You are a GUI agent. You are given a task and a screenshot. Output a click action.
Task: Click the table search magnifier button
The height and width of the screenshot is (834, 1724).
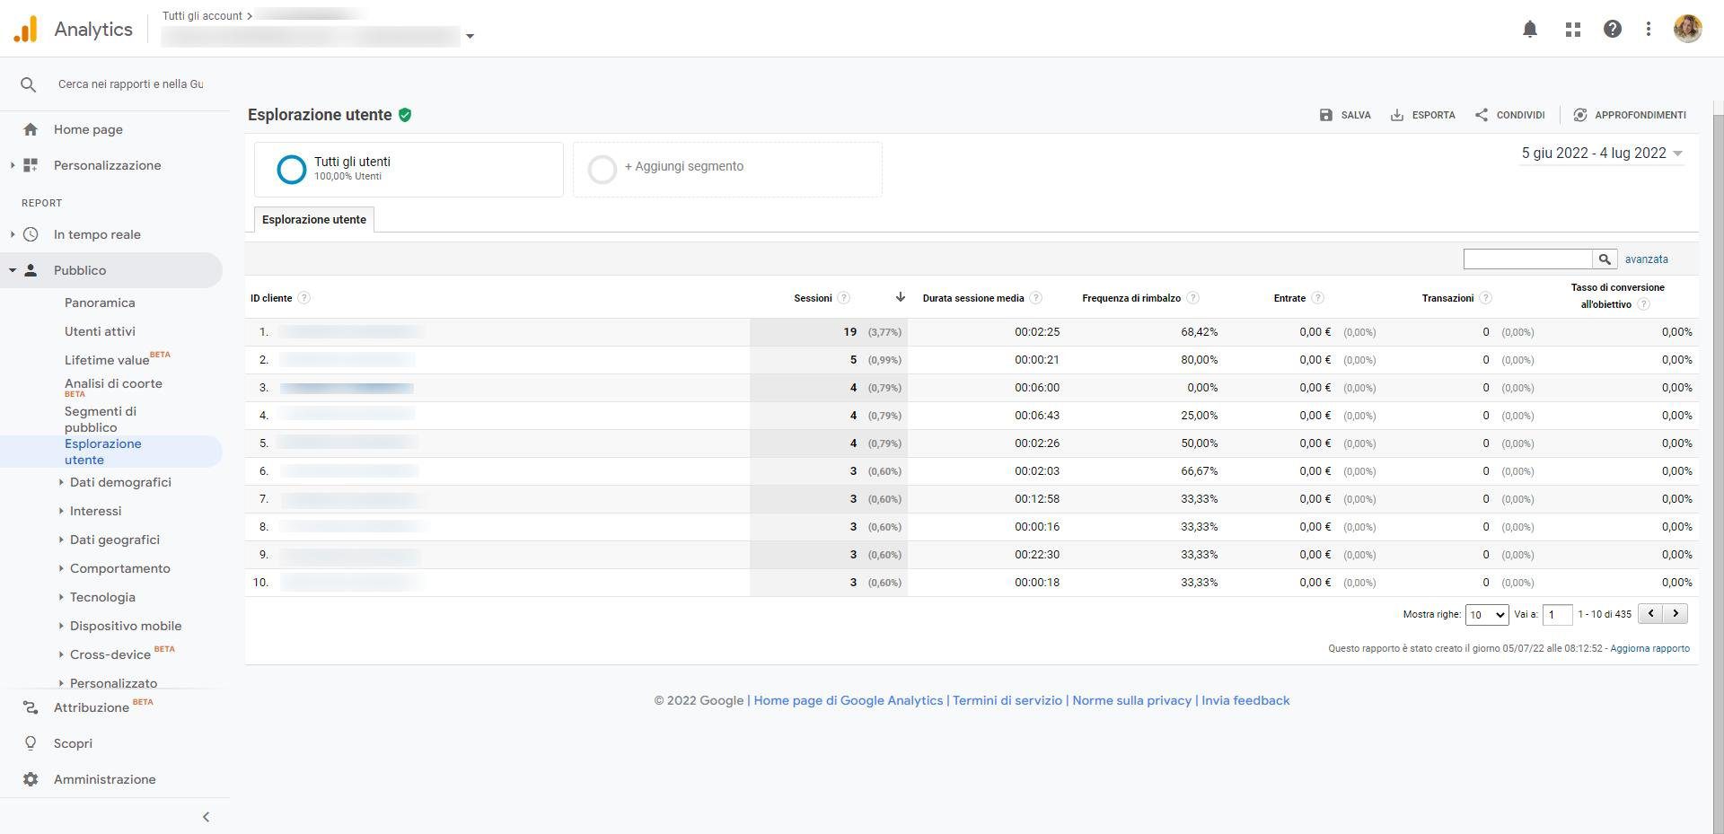click(1605, 259)
